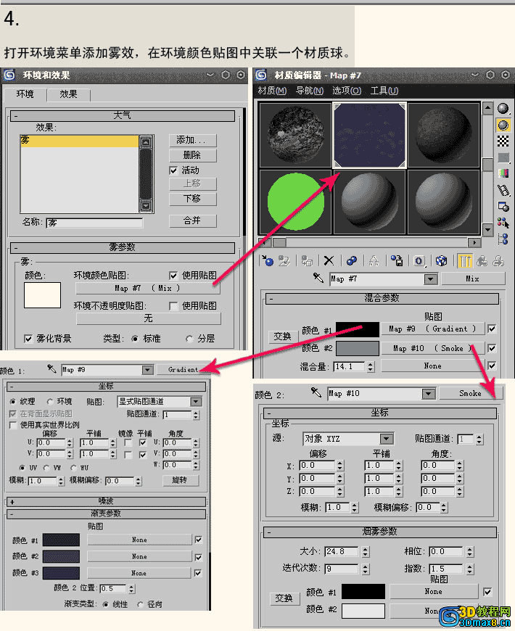
Task: Click eyedropper beside Map #9 name
Action: (x=51, y=368)
